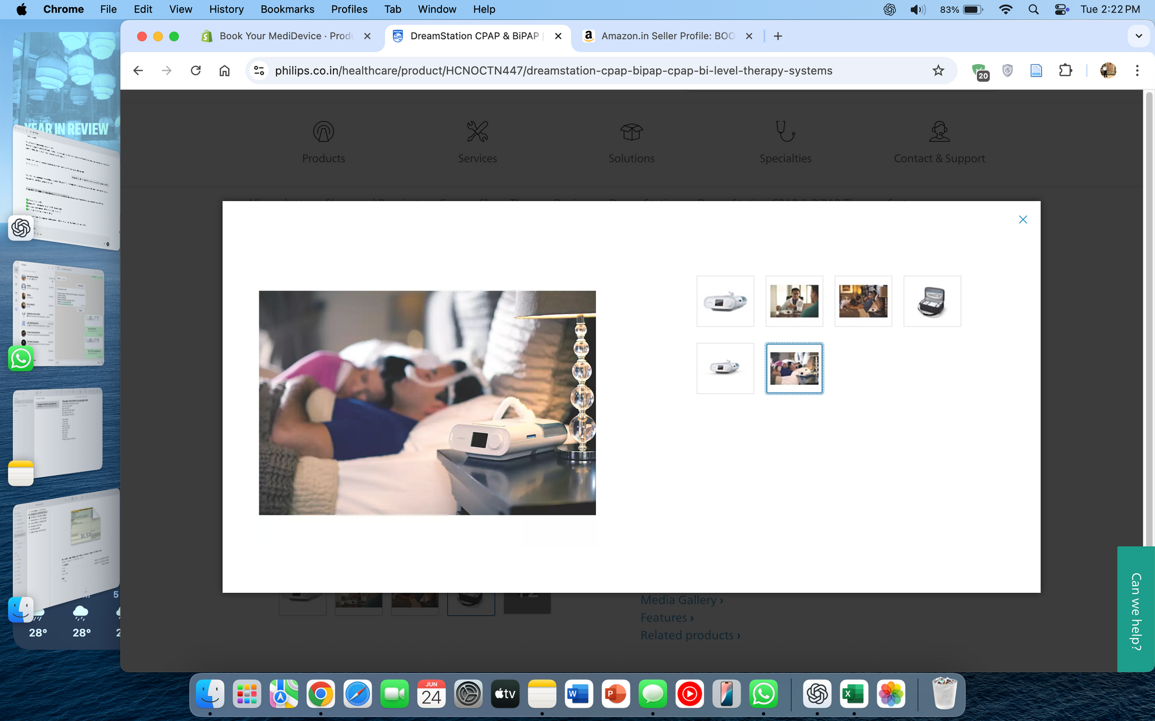
Task: Close the Amazon.in Seller Profile tab
Action: click(x=749, y=36)
